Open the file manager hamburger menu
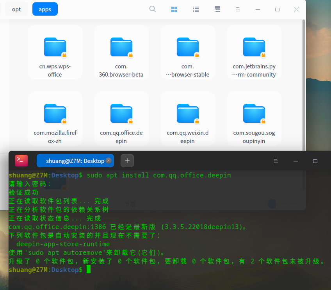Screen dimensions: 331x290 click(x=238, y=9)
